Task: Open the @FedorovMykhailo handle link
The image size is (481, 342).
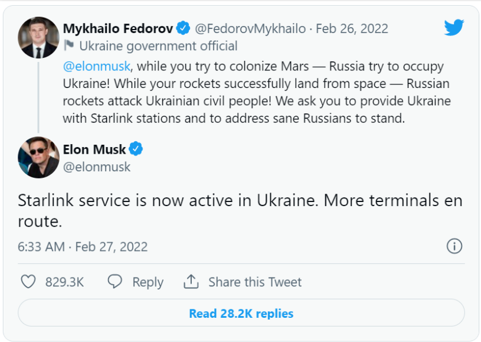Action: point(250,28)
